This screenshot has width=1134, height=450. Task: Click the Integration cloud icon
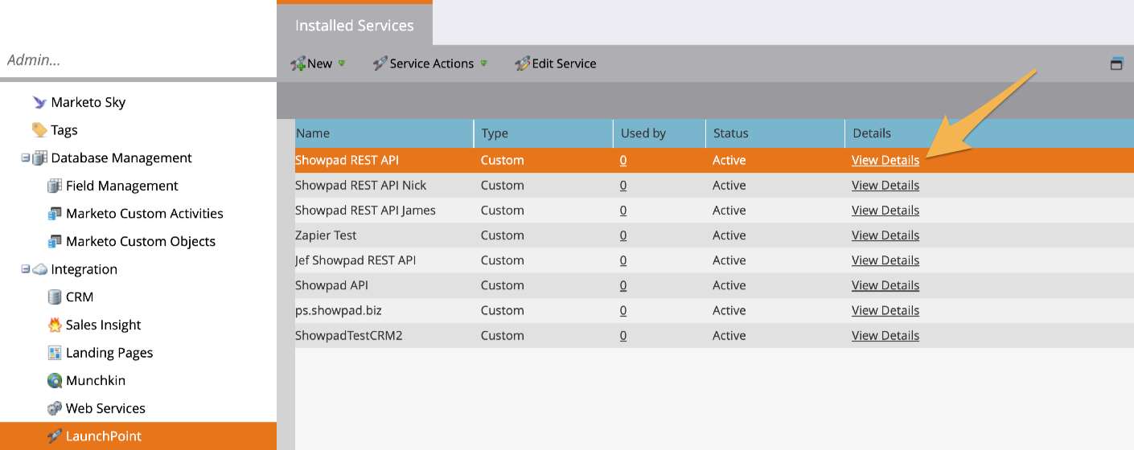point(39,269)
